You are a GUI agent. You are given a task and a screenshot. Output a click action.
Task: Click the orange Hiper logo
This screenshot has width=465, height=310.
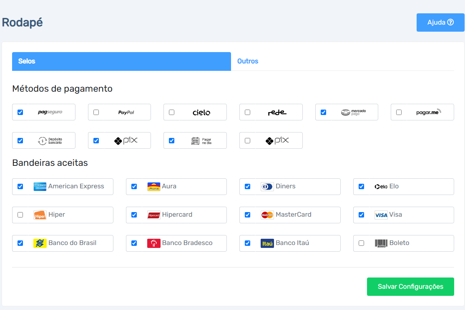40,215
